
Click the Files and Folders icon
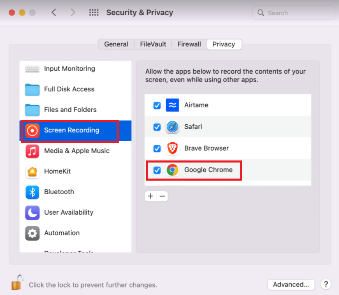tap(33, 109)
